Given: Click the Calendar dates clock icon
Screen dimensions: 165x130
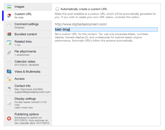Looking at the screenshot, I should point(9,63).
